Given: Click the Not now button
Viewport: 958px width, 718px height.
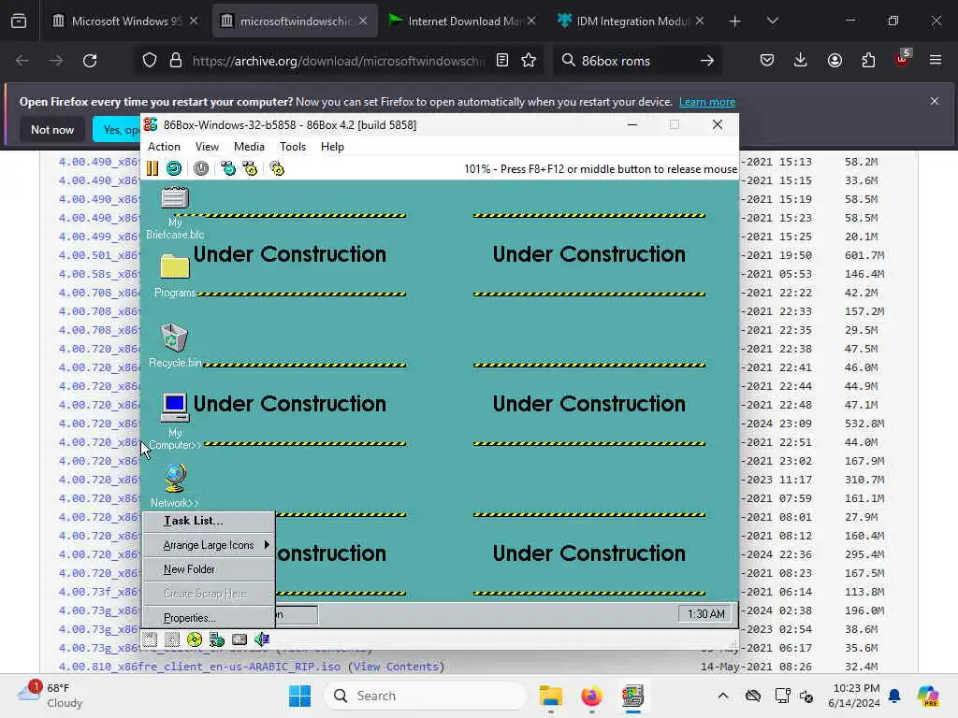Looking at the screenshot, I should 52,129.
